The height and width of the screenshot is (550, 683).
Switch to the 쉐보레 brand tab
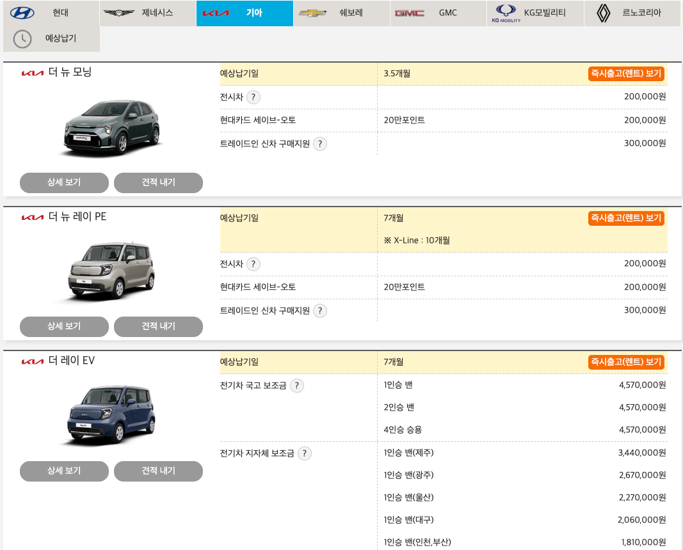click(x=342, y=13)
